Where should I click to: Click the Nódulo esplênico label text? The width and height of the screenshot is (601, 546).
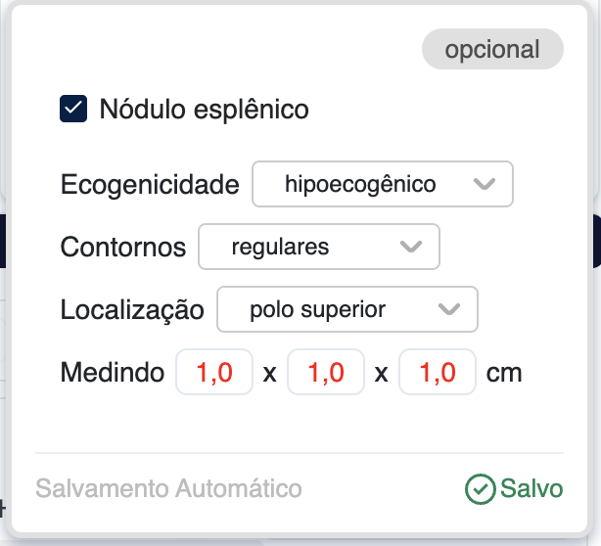pyautogui.click(x=204, y=109)
